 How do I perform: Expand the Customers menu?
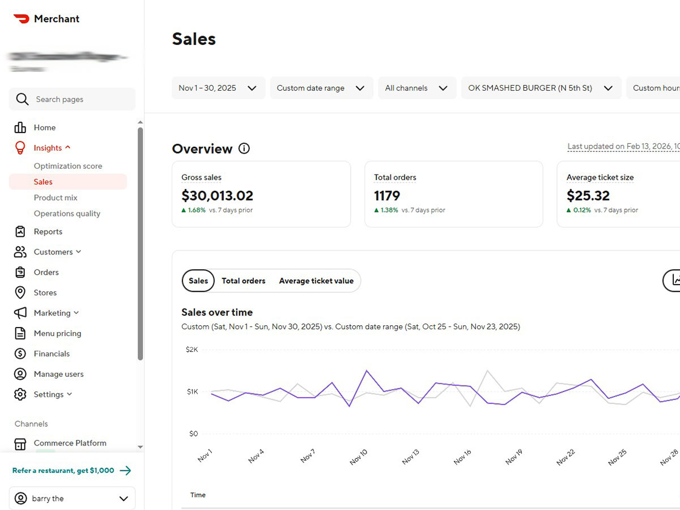click(x=78, y=252)
